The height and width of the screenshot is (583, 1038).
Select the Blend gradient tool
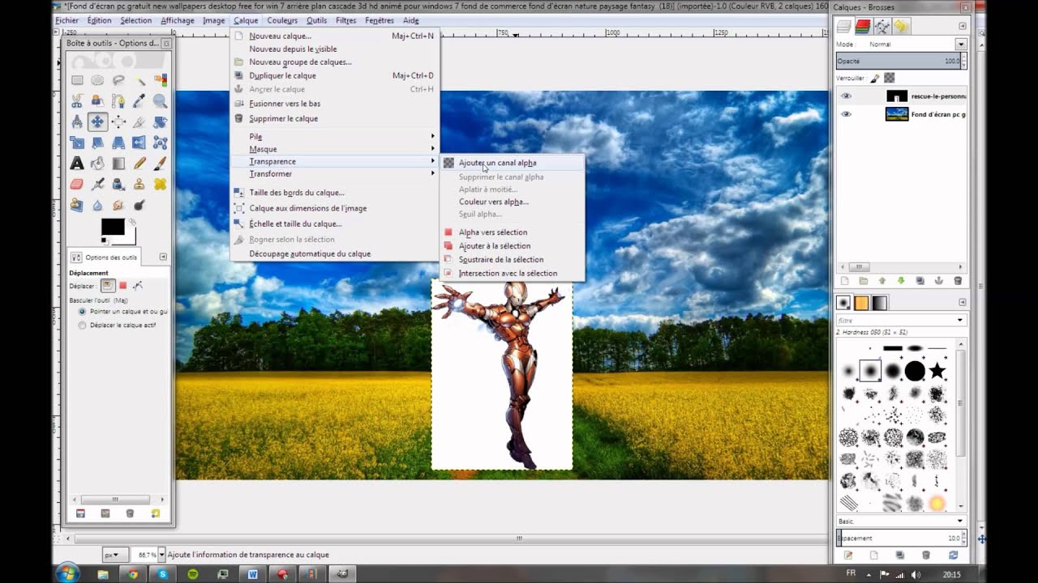tap(118, 164)
